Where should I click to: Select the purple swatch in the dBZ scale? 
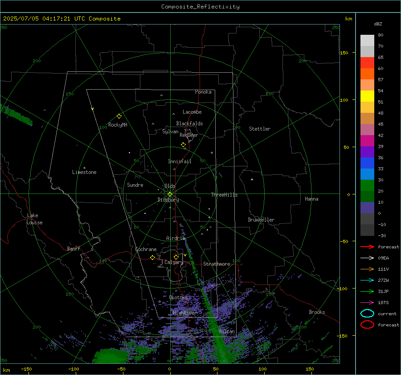click(367, 152)
